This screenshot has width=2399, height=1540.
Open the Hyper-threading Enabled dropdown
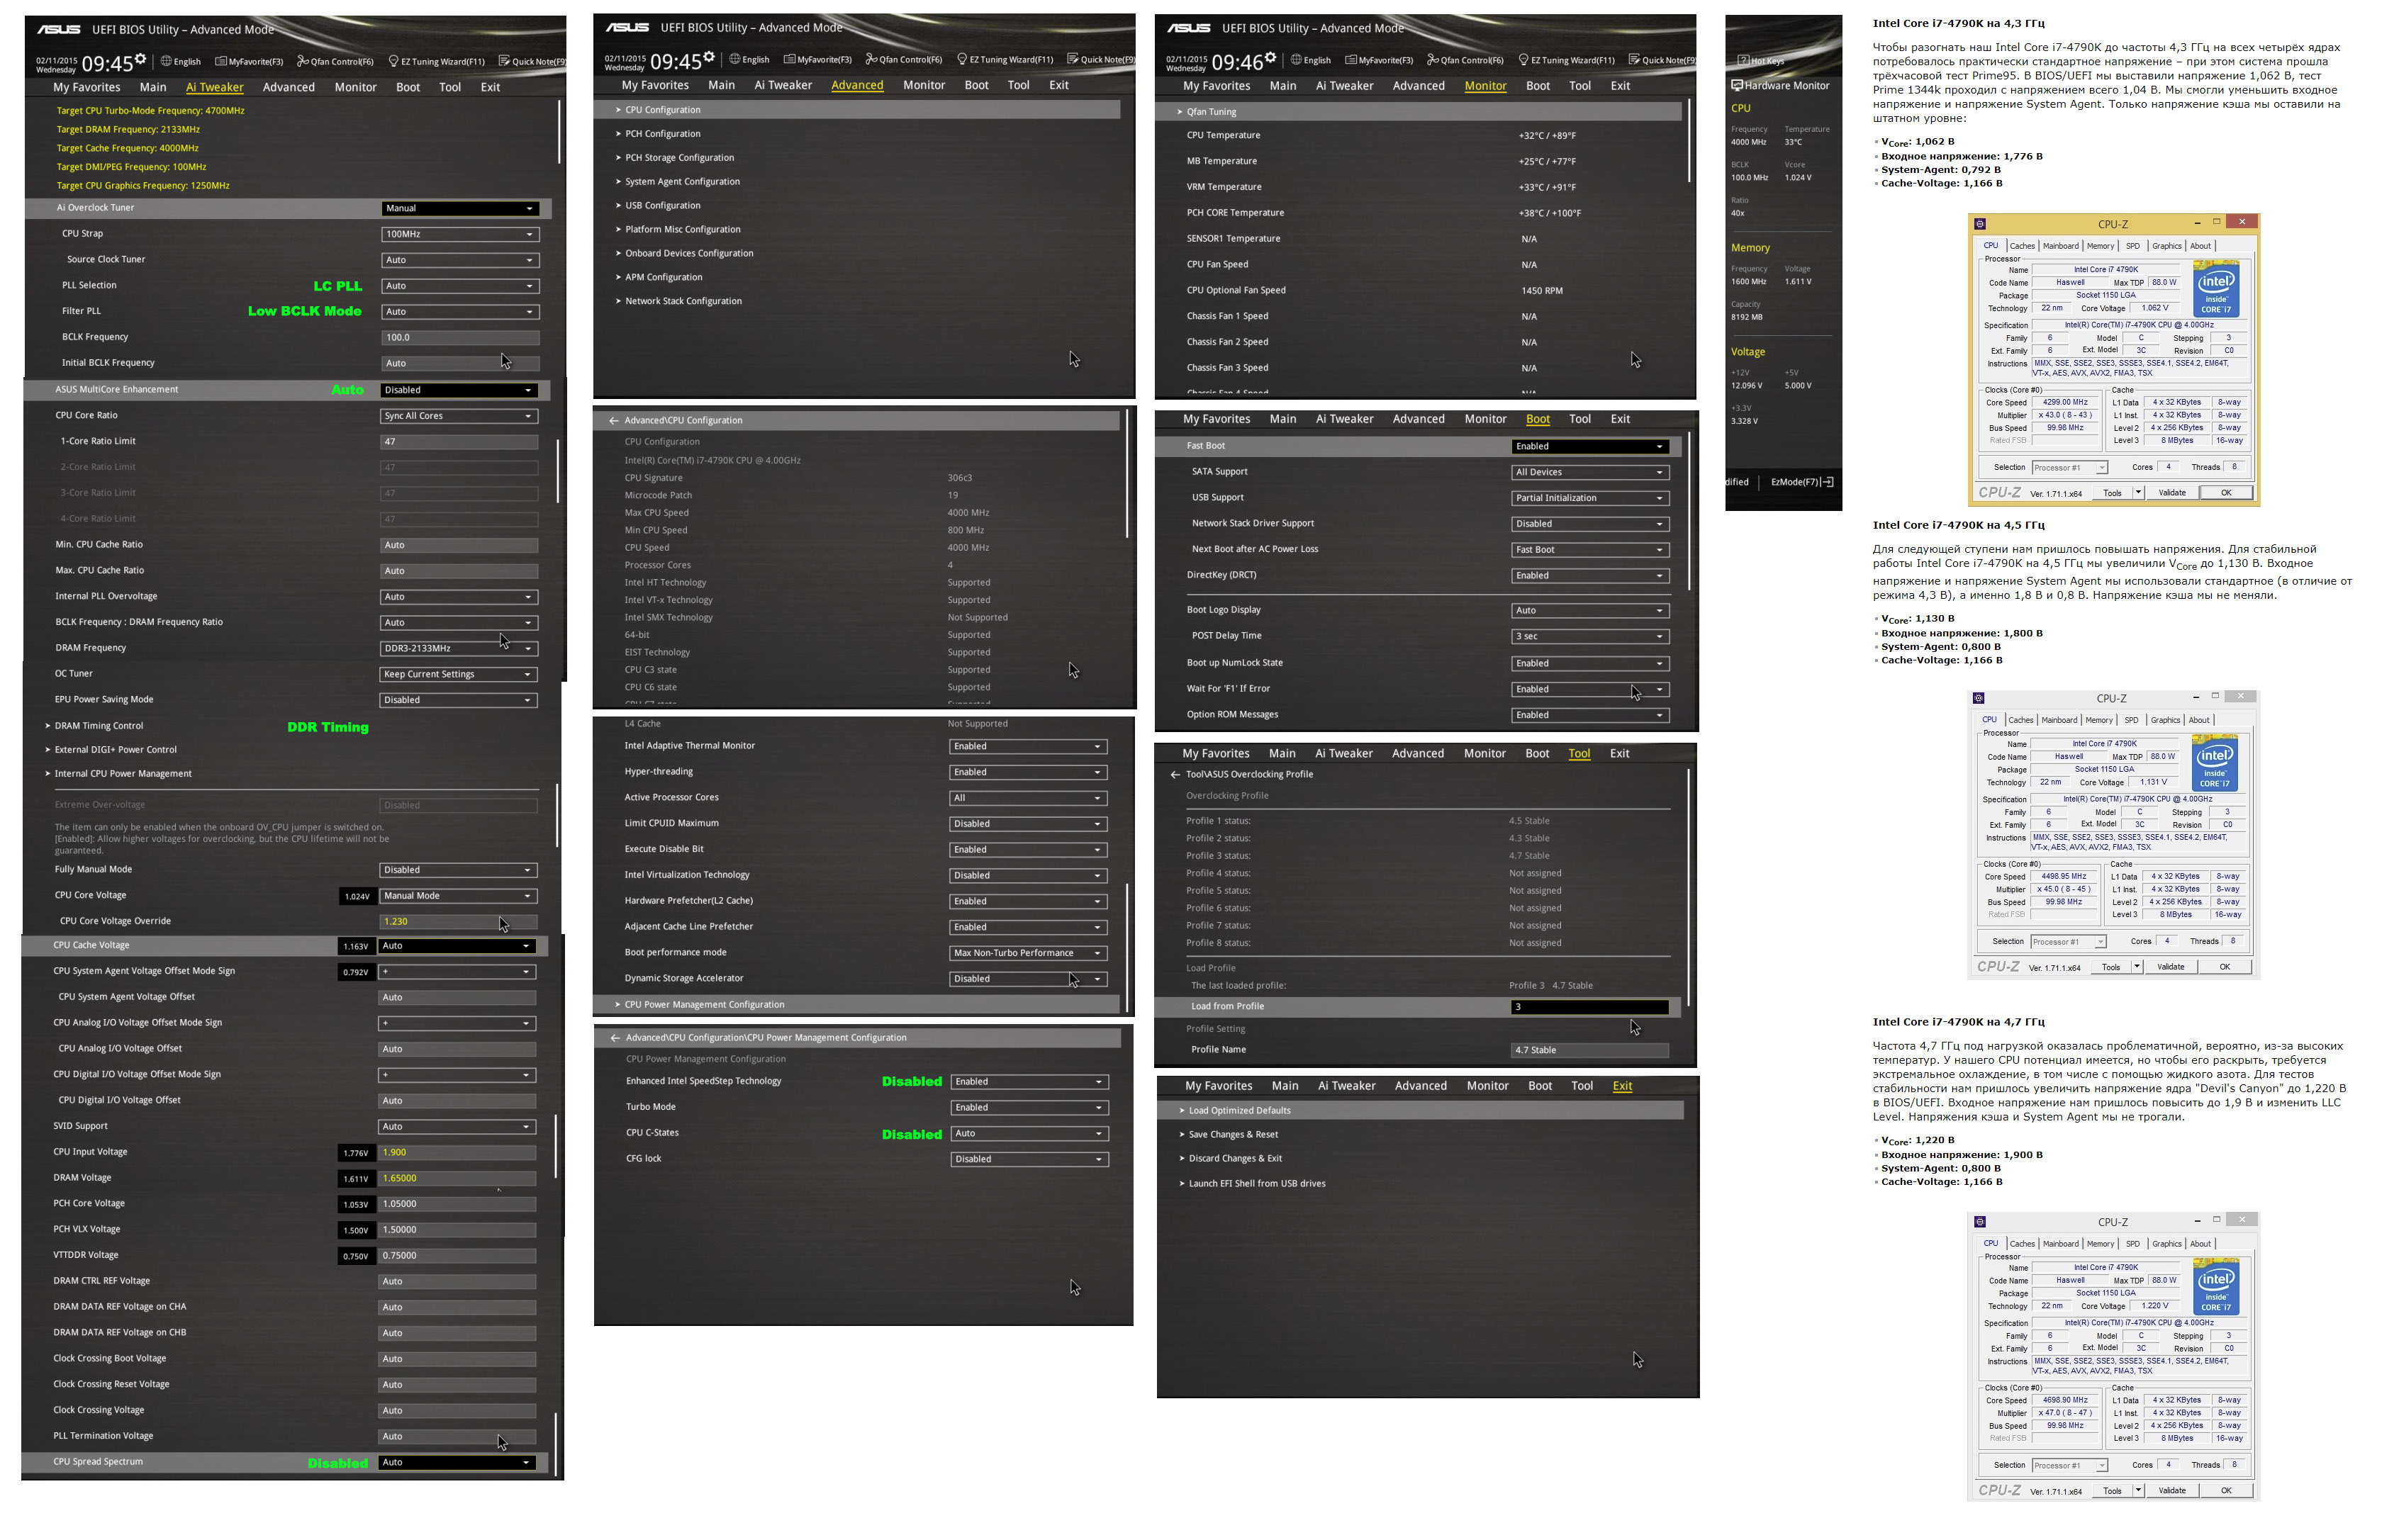1028,772
